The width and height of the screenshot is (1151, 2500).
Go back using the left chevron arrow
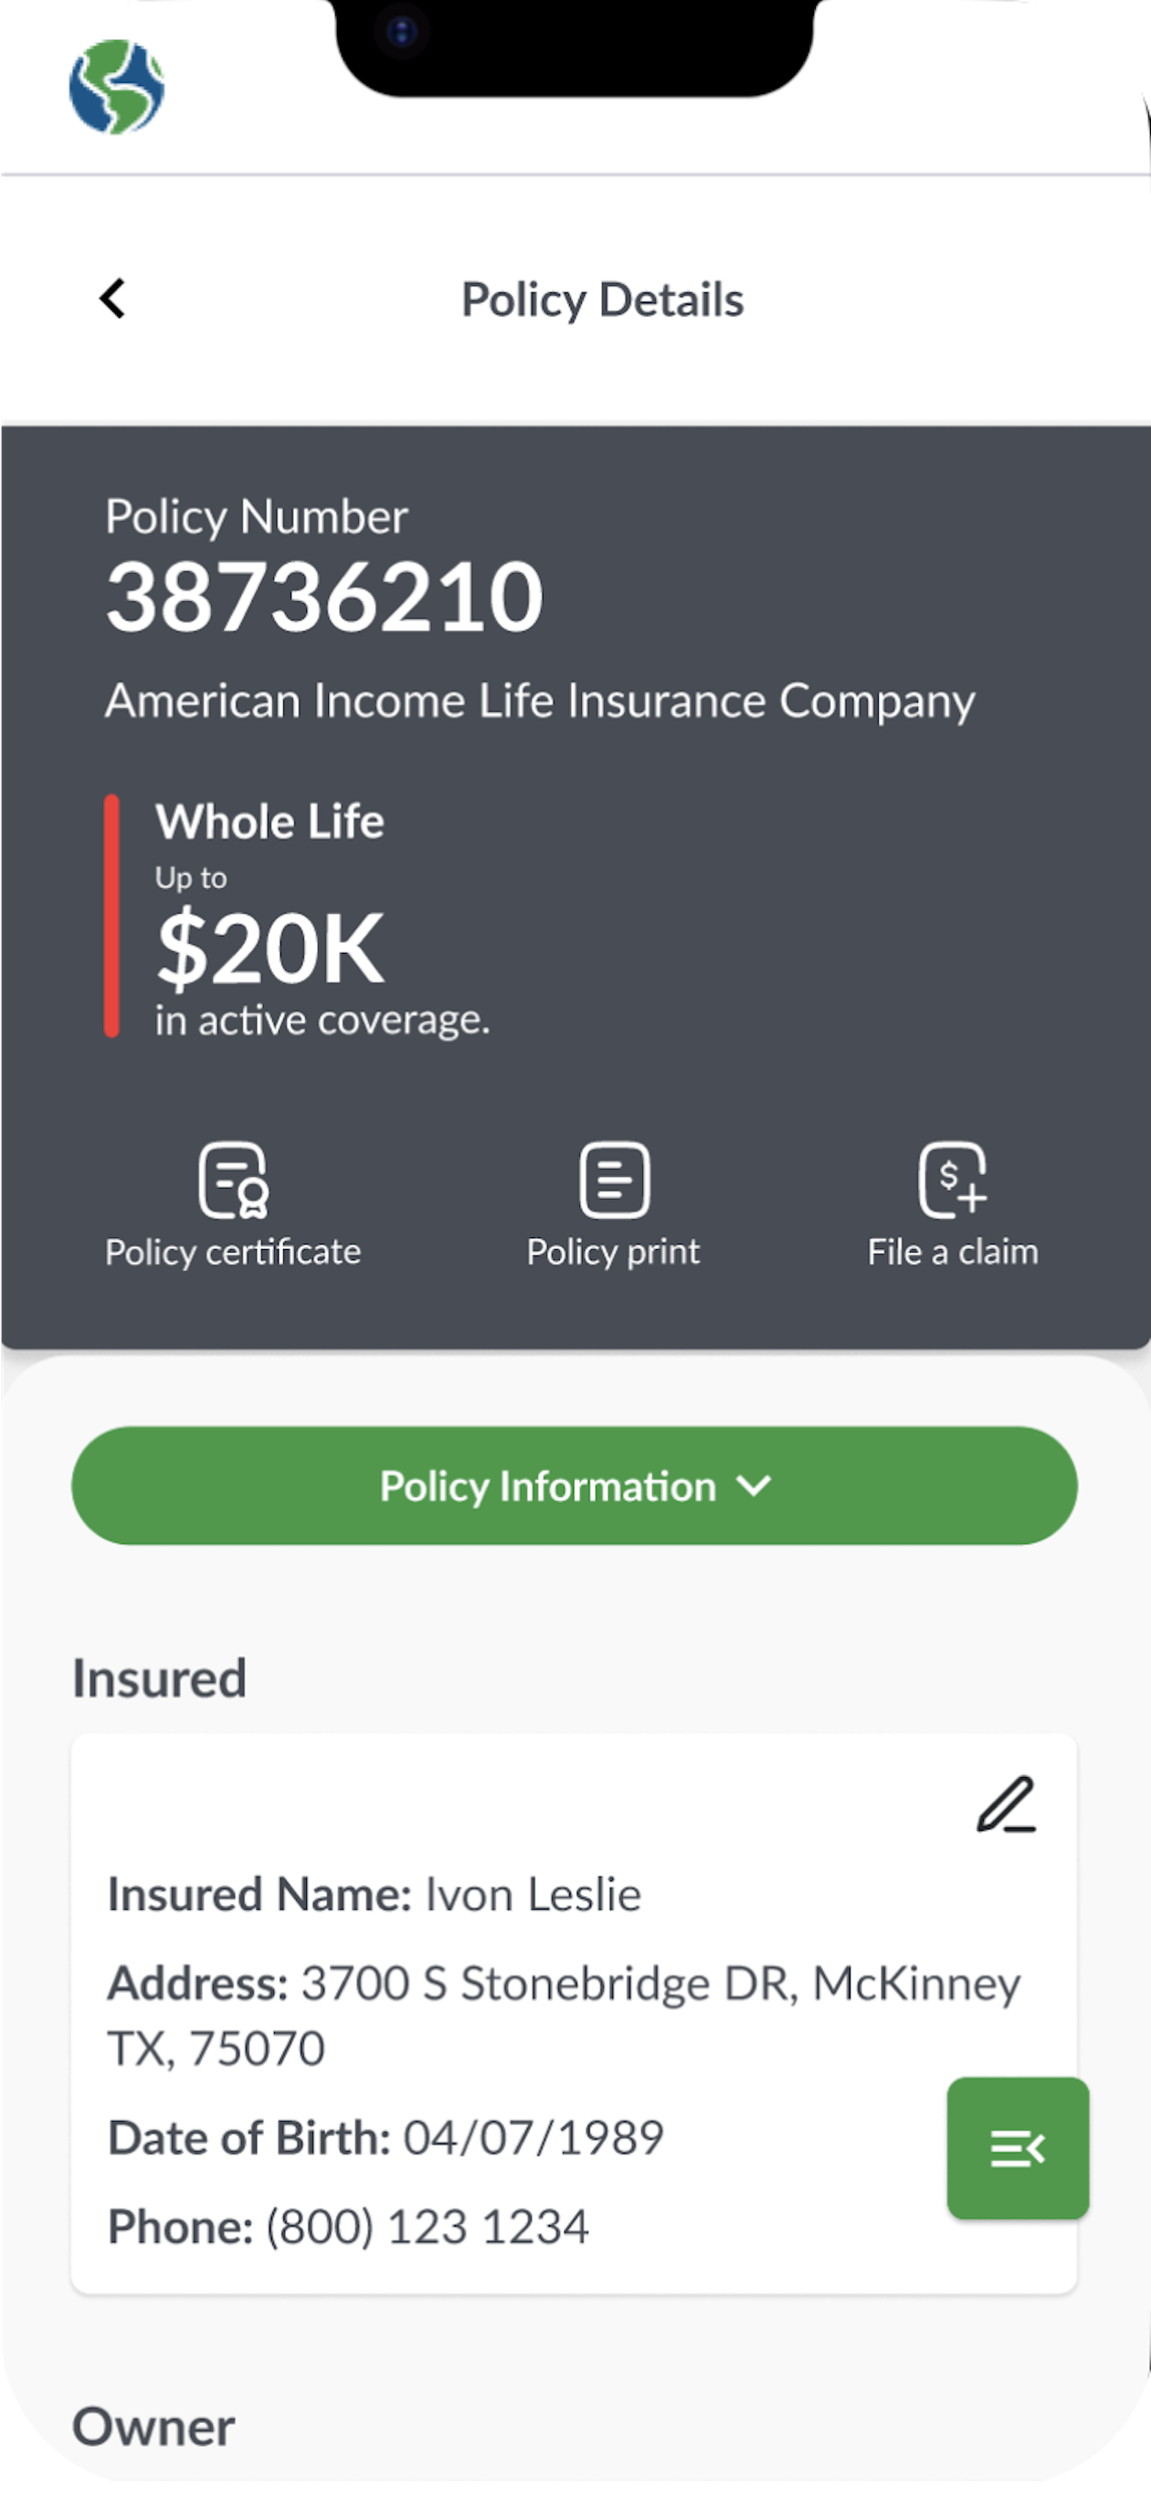coord(112,299)
